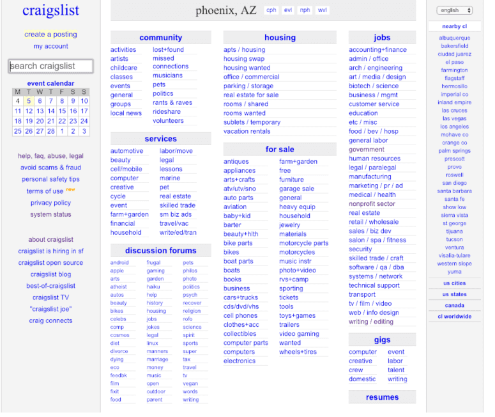Screen dimensions: 495x417
Task: Open about craigslist page
Action: click(50, 239)
